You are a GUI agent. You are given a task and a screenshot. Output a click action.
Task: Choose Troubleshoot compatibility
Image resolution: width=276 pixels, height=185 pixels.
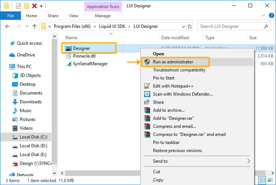179,70
